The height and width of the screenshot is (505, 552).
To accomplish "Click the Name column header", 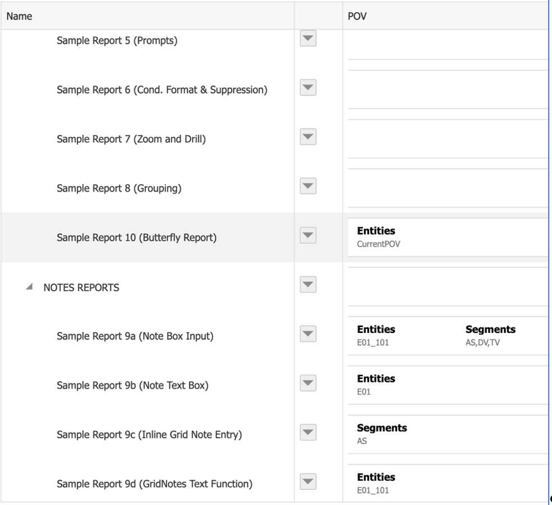I will tap(19, 16).
